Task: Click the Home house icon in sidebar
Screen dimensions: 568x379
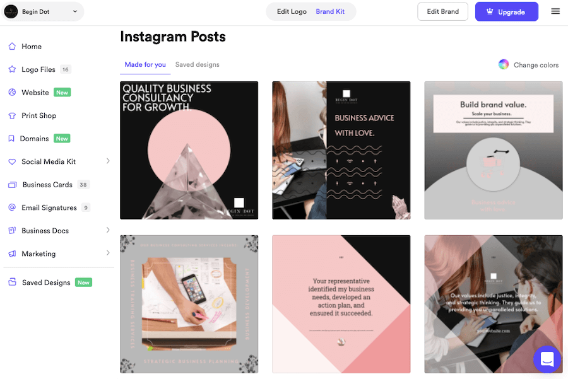Action: coord(12,46)
